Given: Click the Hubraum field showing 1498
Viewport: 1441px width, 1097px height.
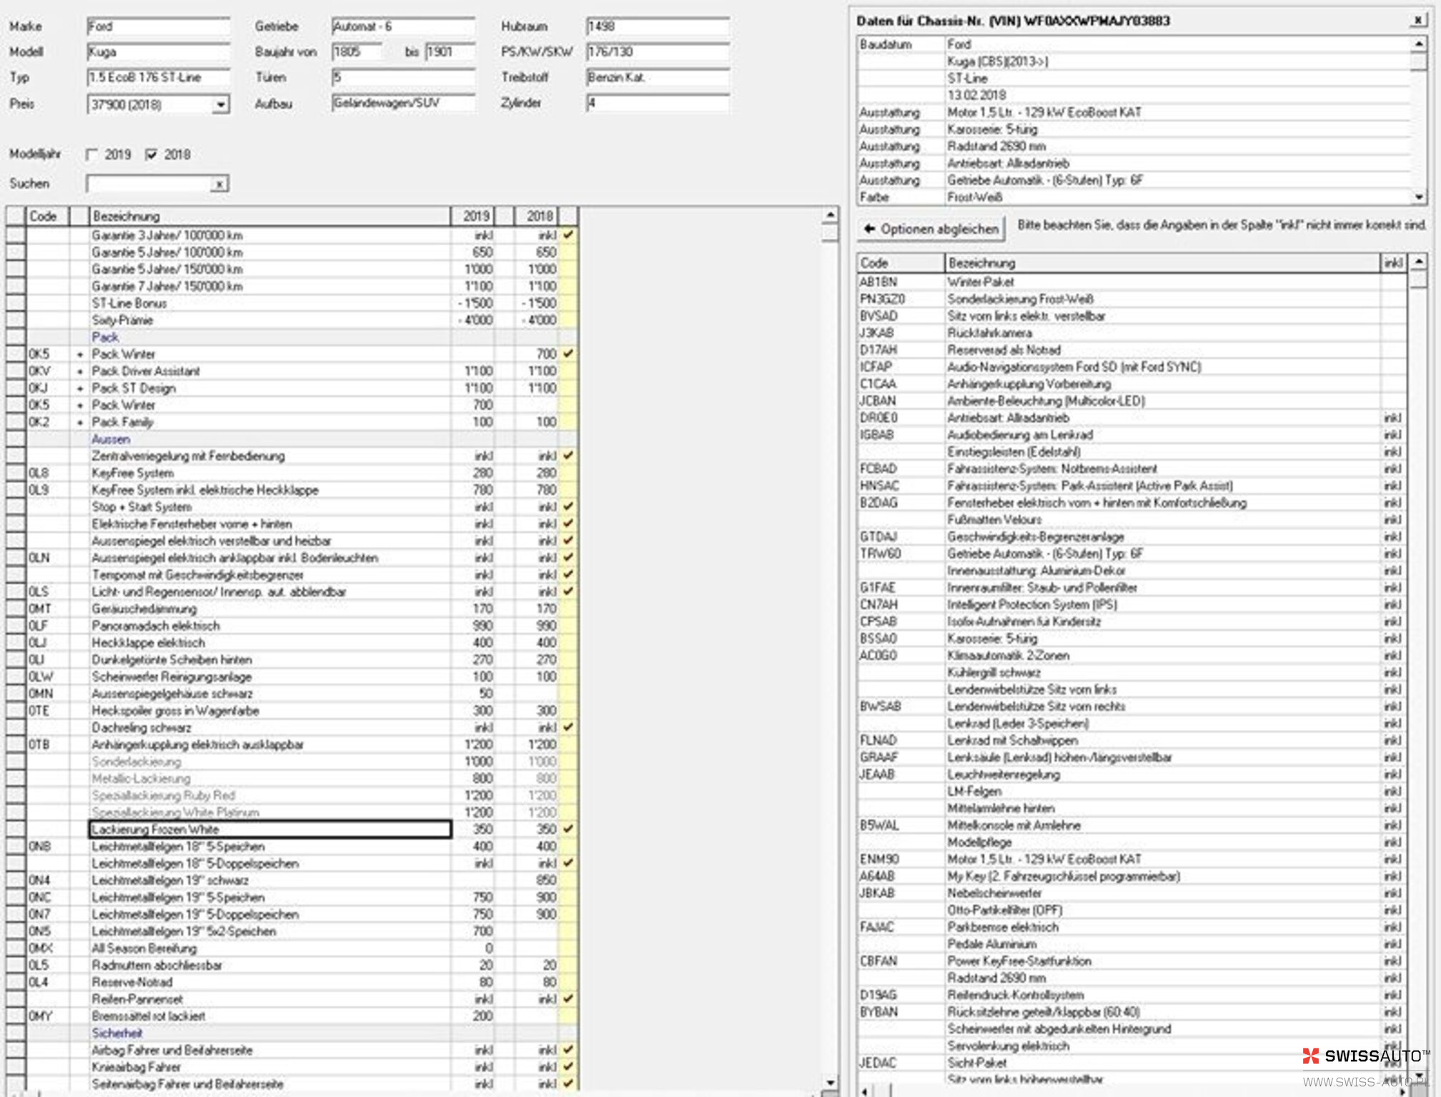Looking at the screenshot, I should (x=658, y=26).
